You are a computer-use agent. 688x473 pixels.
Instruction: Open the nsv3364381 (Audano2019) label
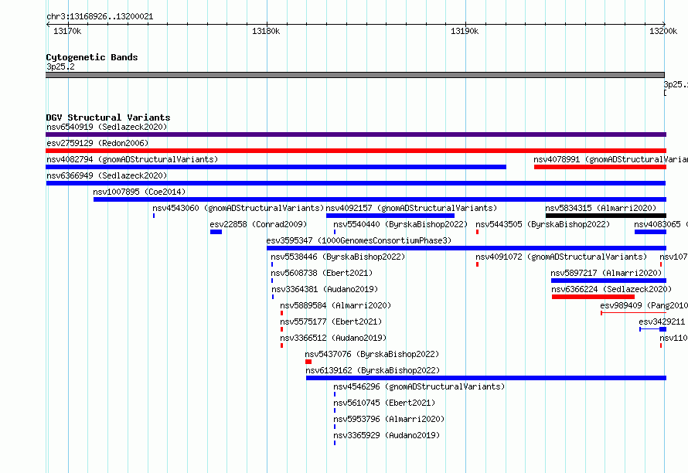tap(325, 289)
